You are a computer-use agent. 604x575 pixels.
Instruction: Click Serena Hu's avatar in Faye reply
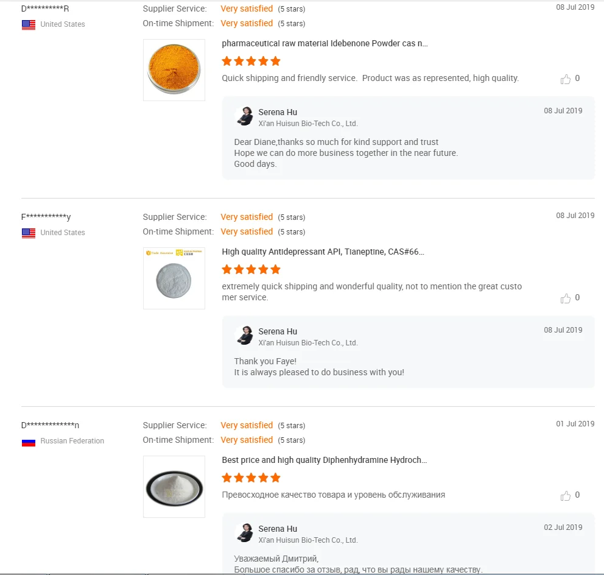pyautogui.click(x=245, y=336)
